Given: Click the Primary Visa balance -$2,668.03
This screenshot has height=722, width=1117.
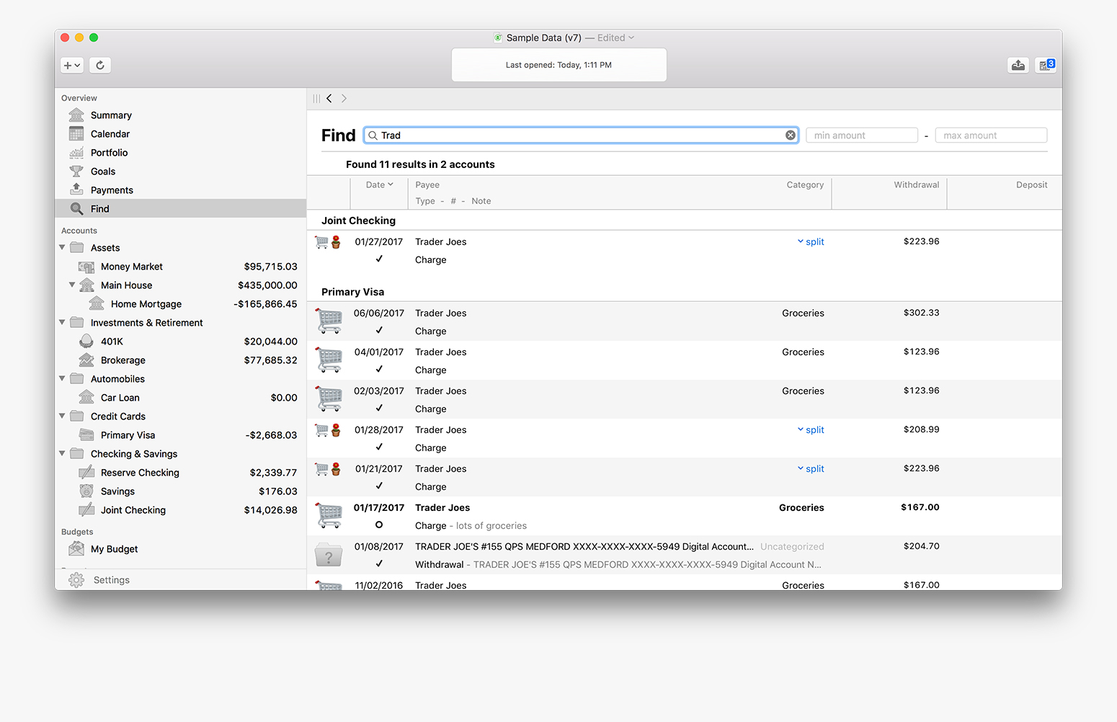Looking at the screenshot, I should click(x=271, y=435).
